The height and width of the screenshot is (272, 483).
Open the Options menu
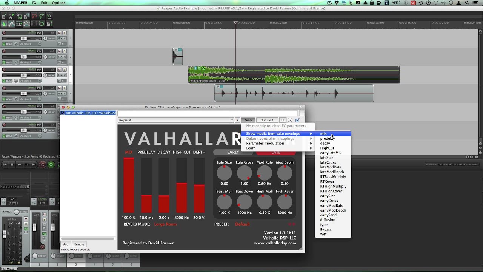(x=58, y=3)
